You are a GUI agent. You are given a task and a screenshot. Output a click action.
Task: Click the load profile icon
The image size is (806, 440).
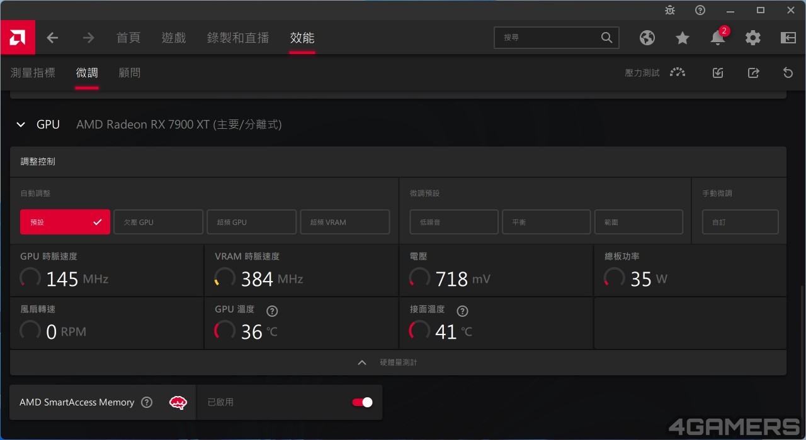tap(718, 73)
